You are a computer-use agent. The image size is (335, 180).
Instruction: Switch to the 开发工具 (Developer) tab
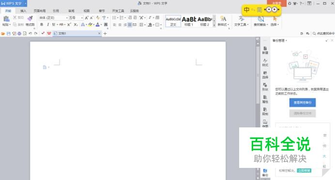[118, 11]
